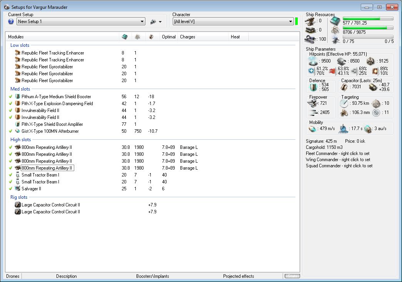Viewport: 402px width, 282px height.
Task: Click the Gist X-Type 100MN Afterburner icon
Action: 17,131
